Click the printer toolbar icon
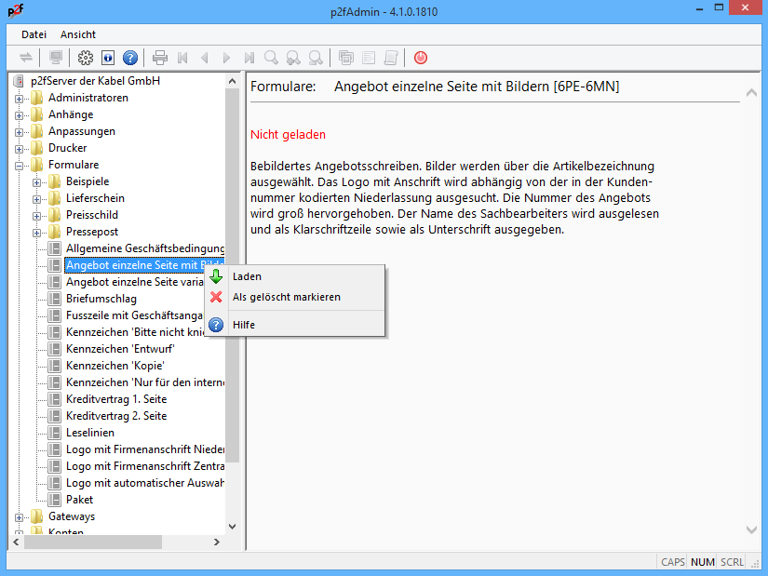 [x=160, y=58]
